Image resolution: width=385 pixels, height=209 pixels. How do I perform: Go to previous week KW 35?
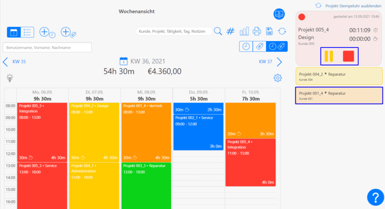[x=14, y=62]
